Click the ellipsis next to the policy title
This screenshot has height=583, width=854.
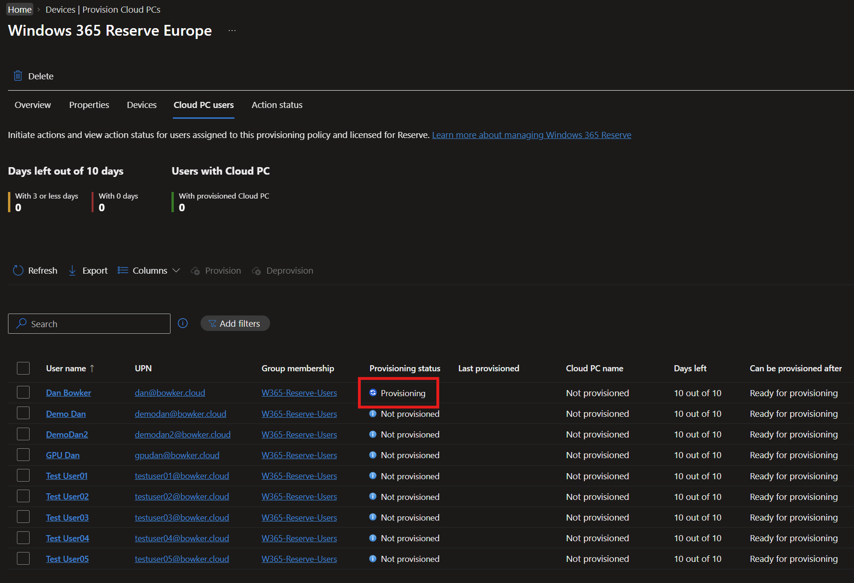pyautogui.click(x=232, y=31)
